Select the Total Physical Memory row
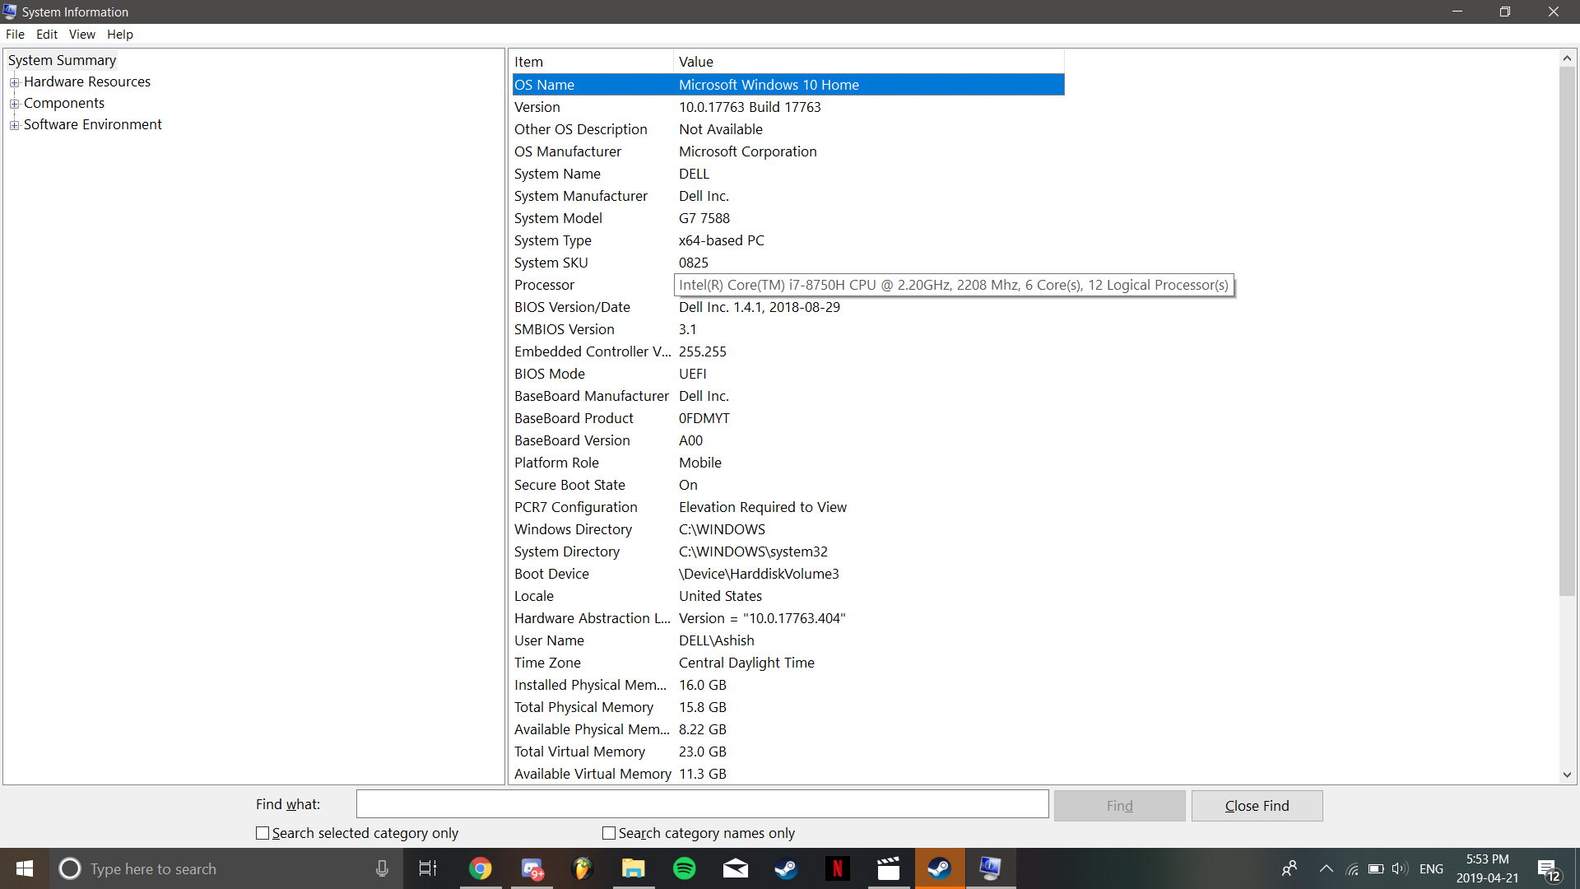1580x889 pixels. [788, 707]
